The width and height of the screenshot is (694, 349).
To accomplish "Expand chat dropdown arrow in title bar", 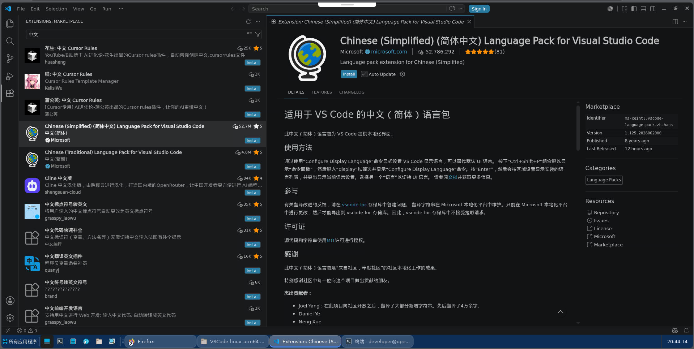I will 461,9.
